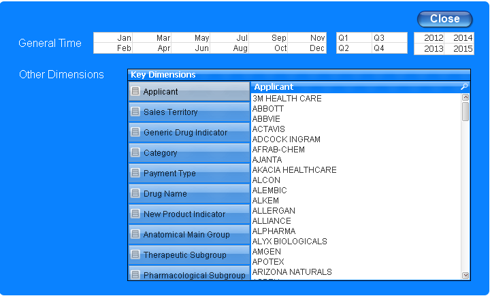Select month Feb
This screenshot has width=490, height=296.
tap(113, 48)
